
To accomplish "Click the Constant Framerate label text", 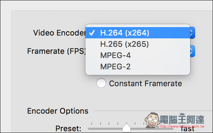I will 145,83.
